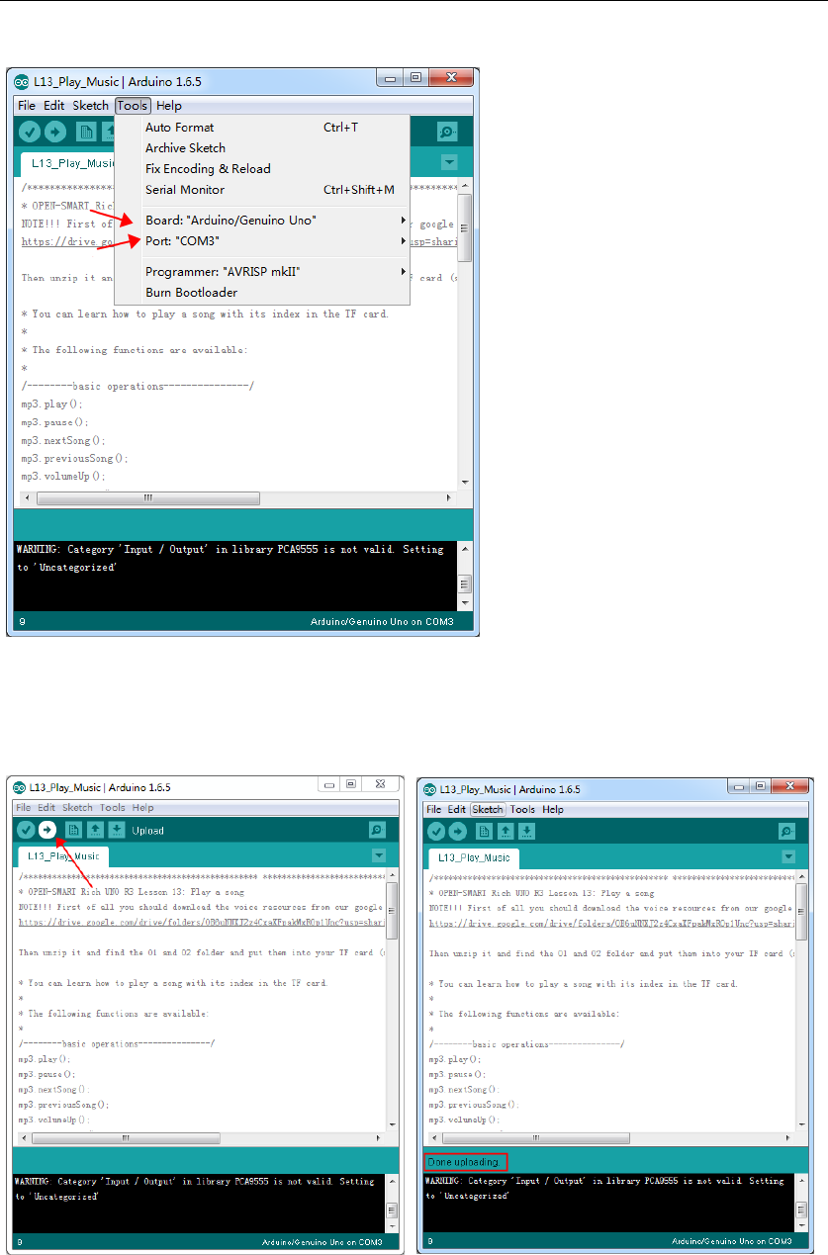Select Burn Bootloader menu entry
Image resolution: width=828 pixels, height=1255 pixels.
pos(261,292)
